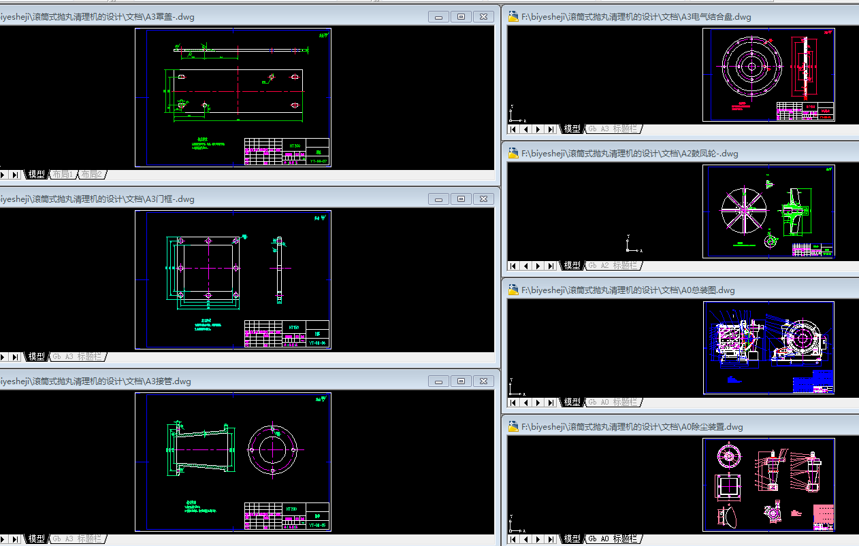The image size is (859, 546).
Task: Select the 模型 tab in A3接管.dwg window
Action: [37, 539]
